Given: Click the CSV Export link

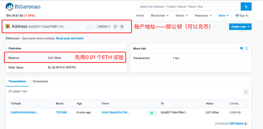Looking at the screenshot, I should click(236, 123).
